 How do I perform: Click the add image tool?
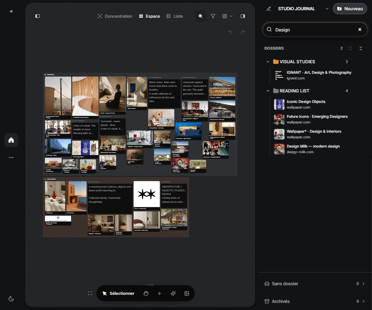coord(187,293)
